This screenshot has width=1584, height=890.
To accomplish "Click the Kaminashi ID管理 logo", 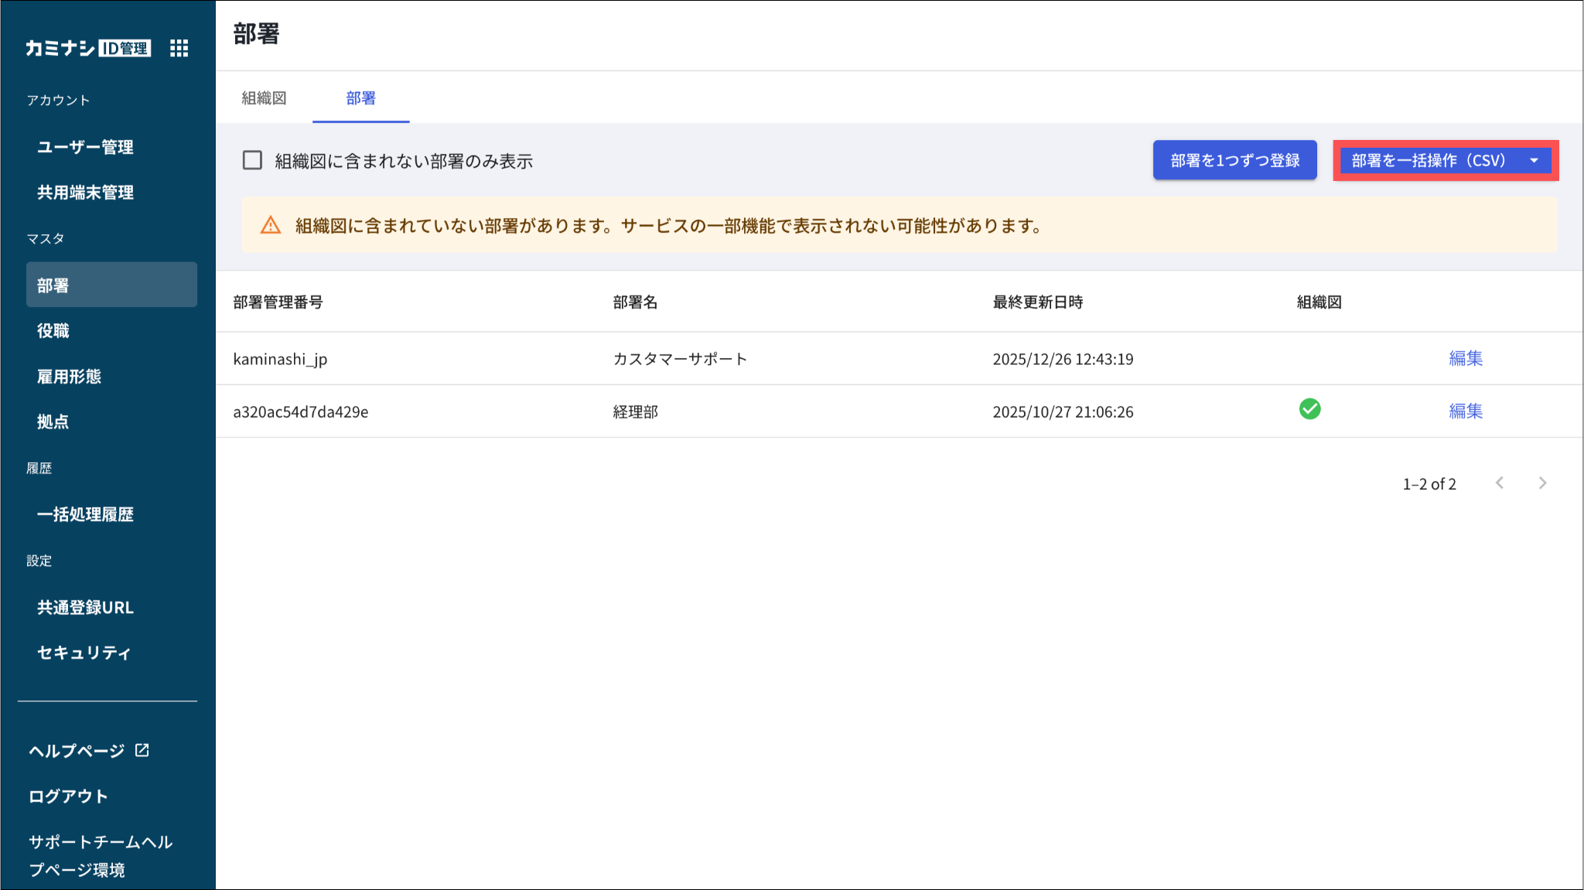I will point(87,48).
